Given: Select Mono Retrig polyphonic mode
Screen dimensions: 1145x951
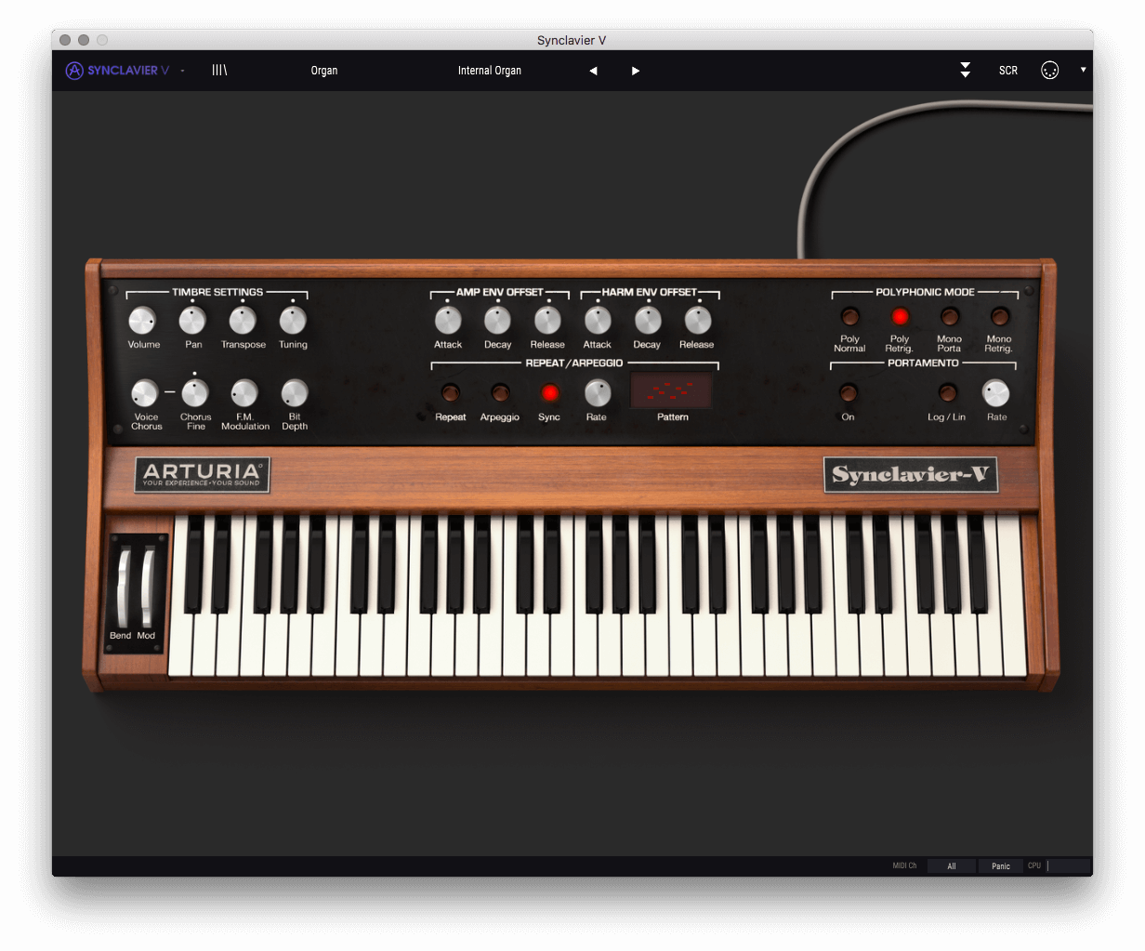Looking at the screenshot, I should coord(999,317).
